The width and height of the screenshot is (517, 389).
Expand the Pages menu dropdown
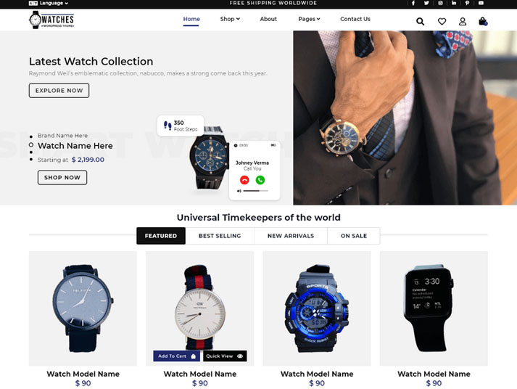coord(309,19)
